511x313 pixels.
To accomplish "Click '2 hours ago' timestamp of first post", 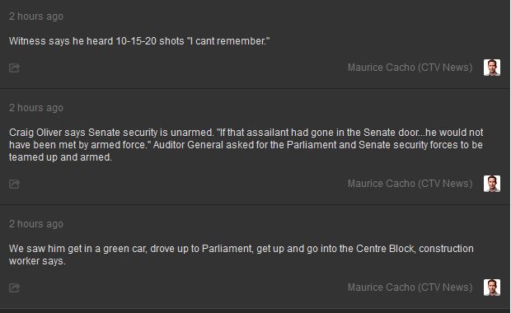I will (36, 16).
